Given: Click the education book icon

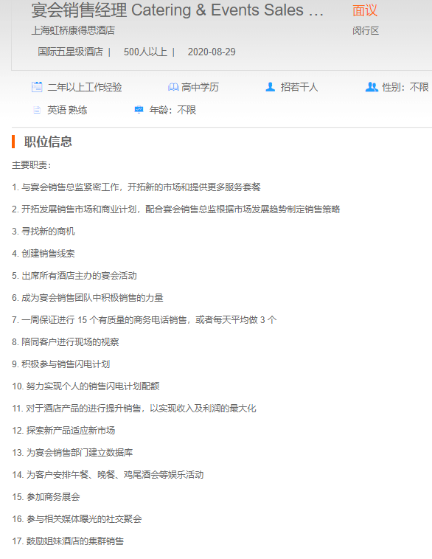Looking at the screenshot, I should pyautogui.click(x=173, y=87).
